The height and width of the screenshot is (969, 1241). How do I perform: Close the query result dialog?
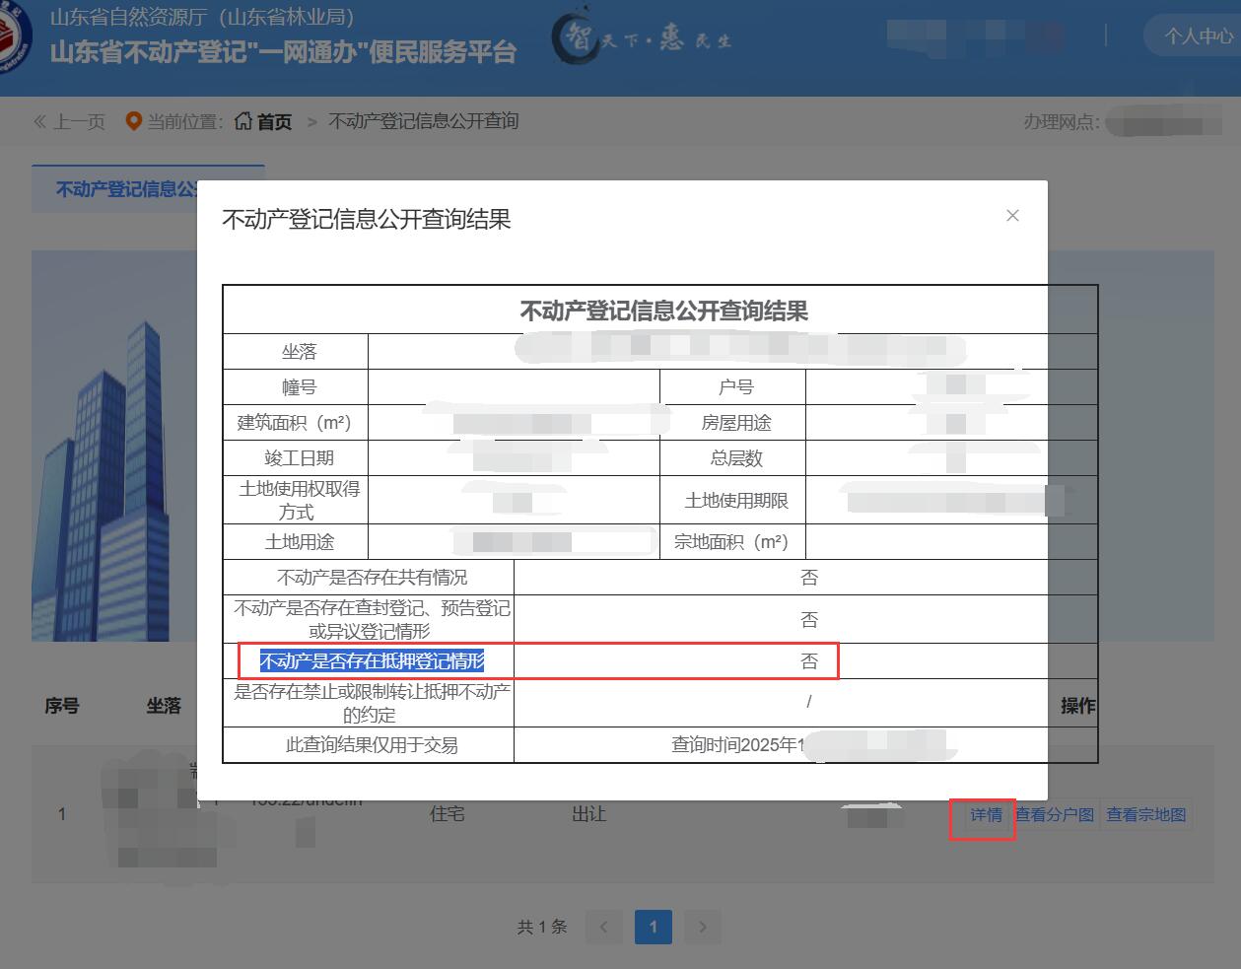[1012, 216]
